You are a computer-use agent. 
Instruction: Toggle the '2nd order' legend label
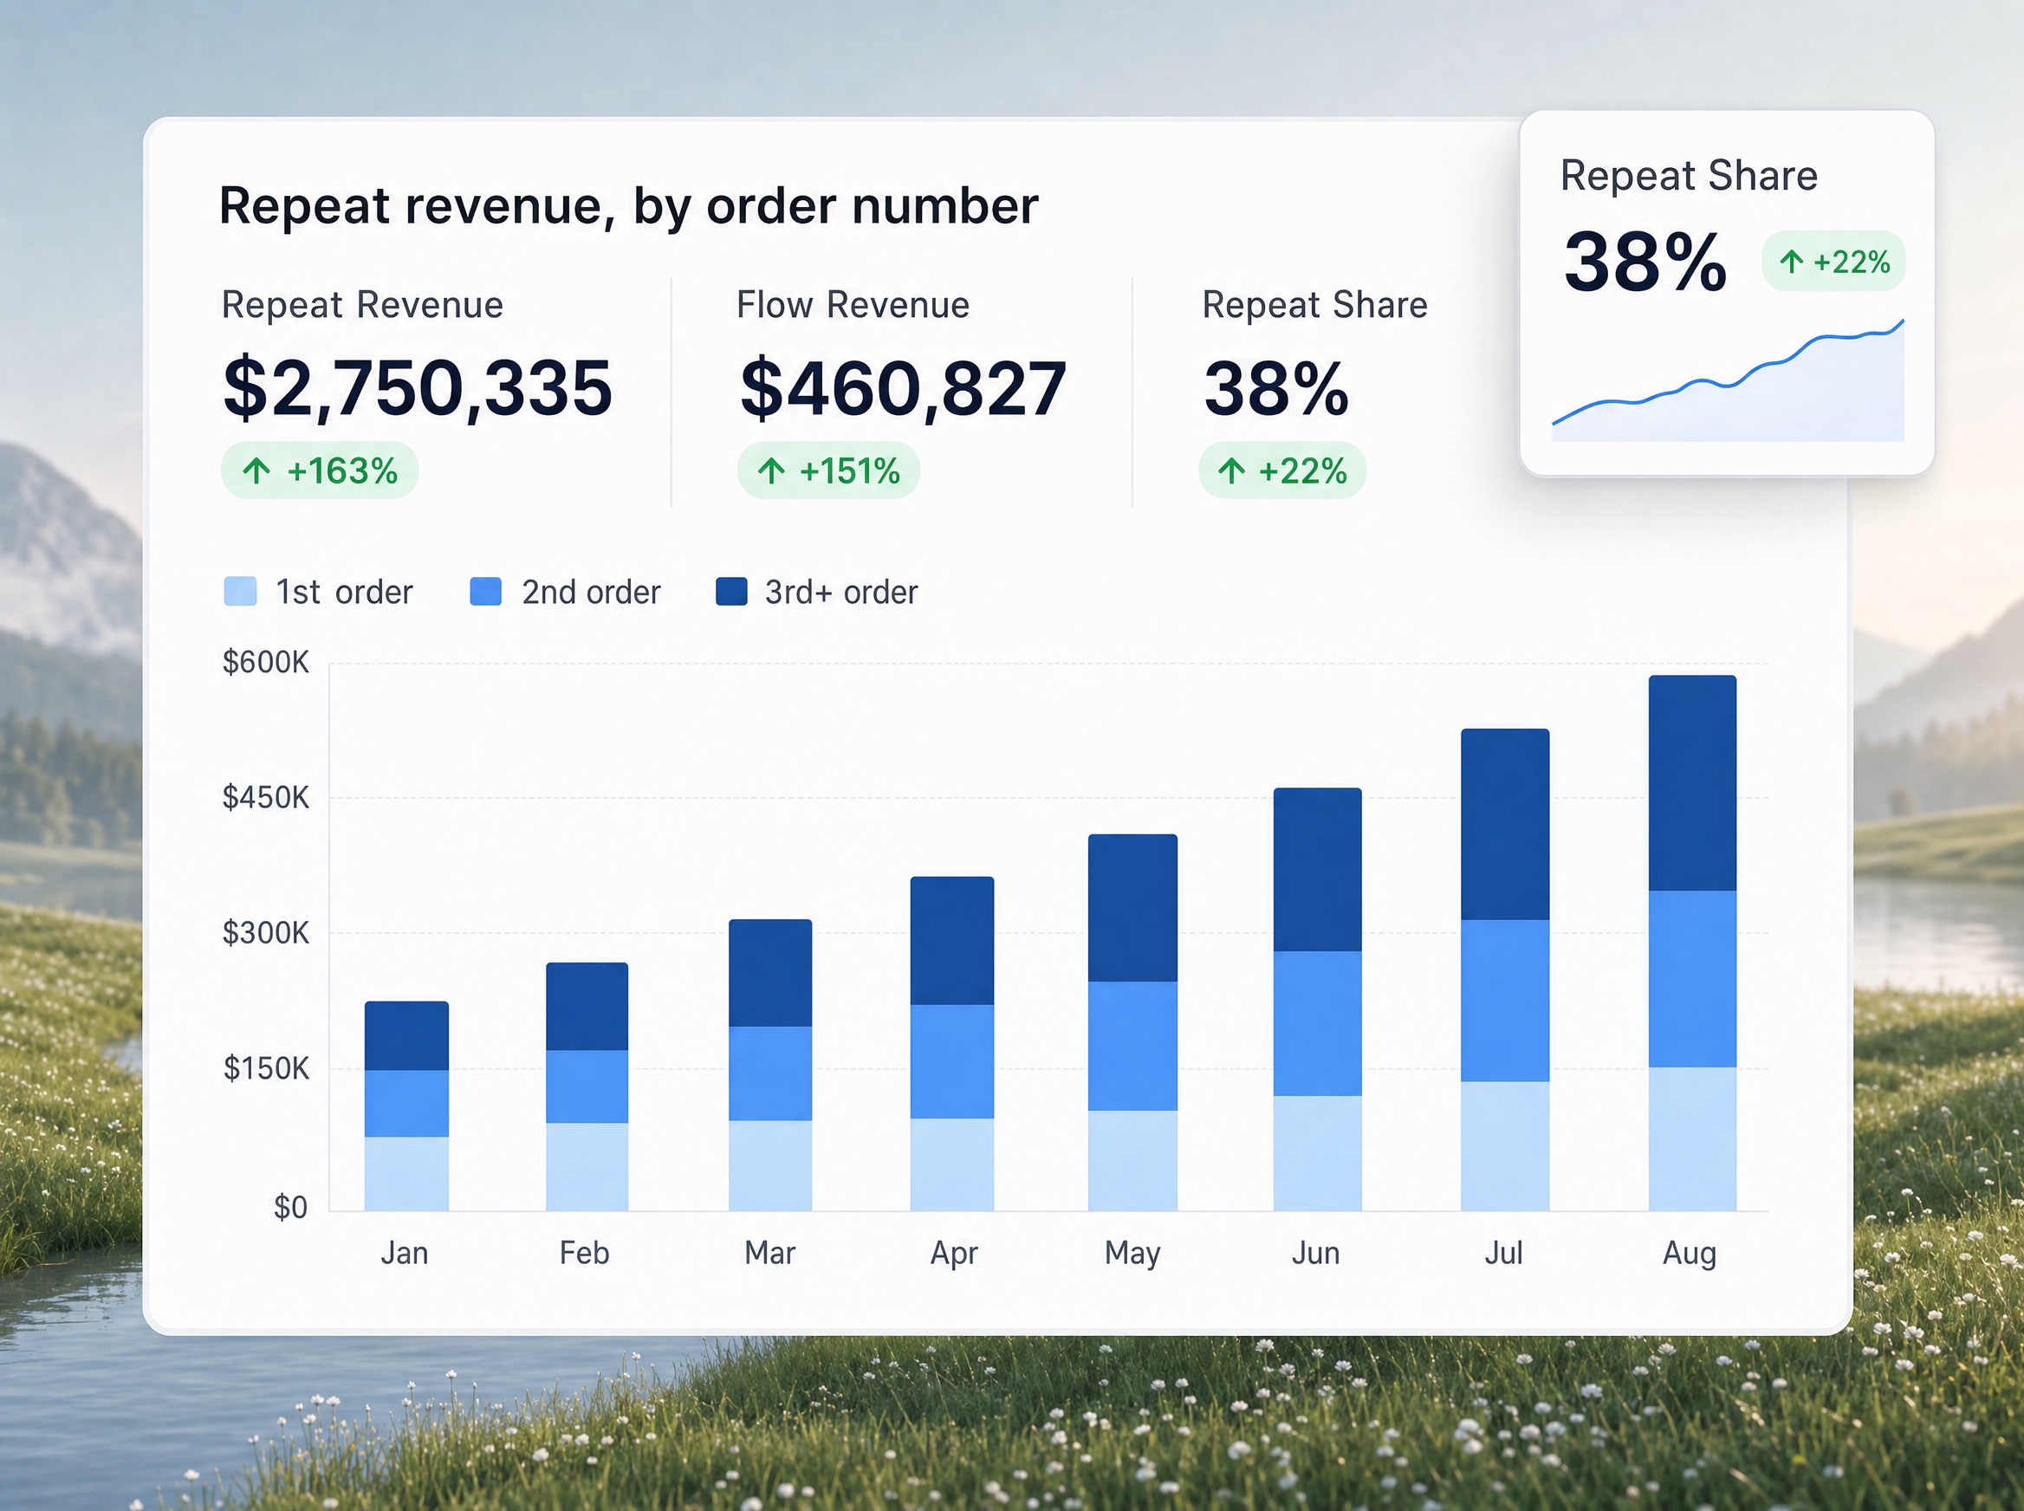pyautogui.click(x=591, y=592)
